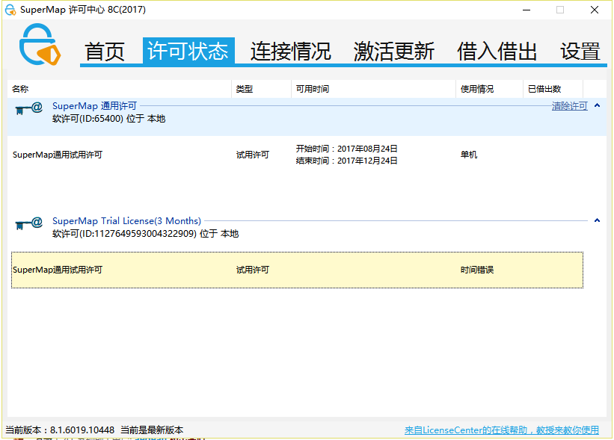
Task: Click the SuperMap license center logo
Action: tap(40, 44)
